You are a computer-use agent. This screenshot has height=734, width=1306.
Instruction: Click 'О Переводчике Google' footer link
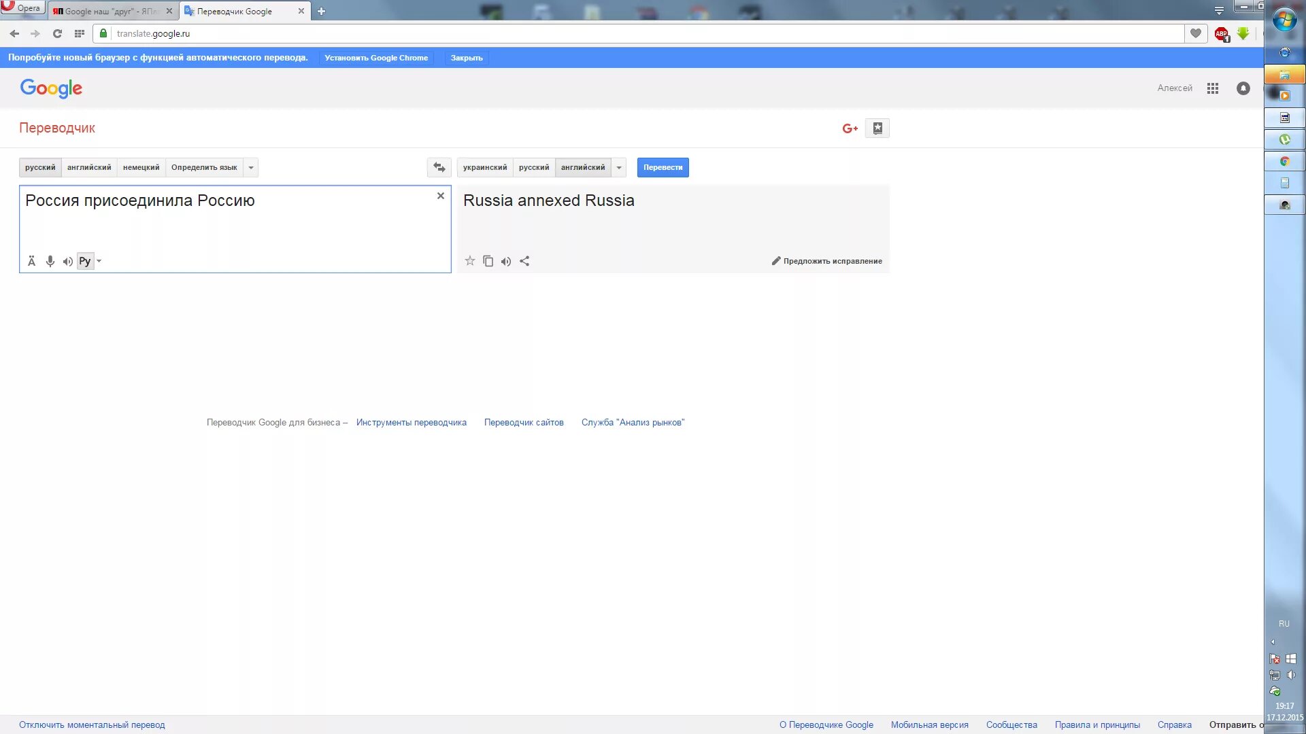[x=826, y=725]
